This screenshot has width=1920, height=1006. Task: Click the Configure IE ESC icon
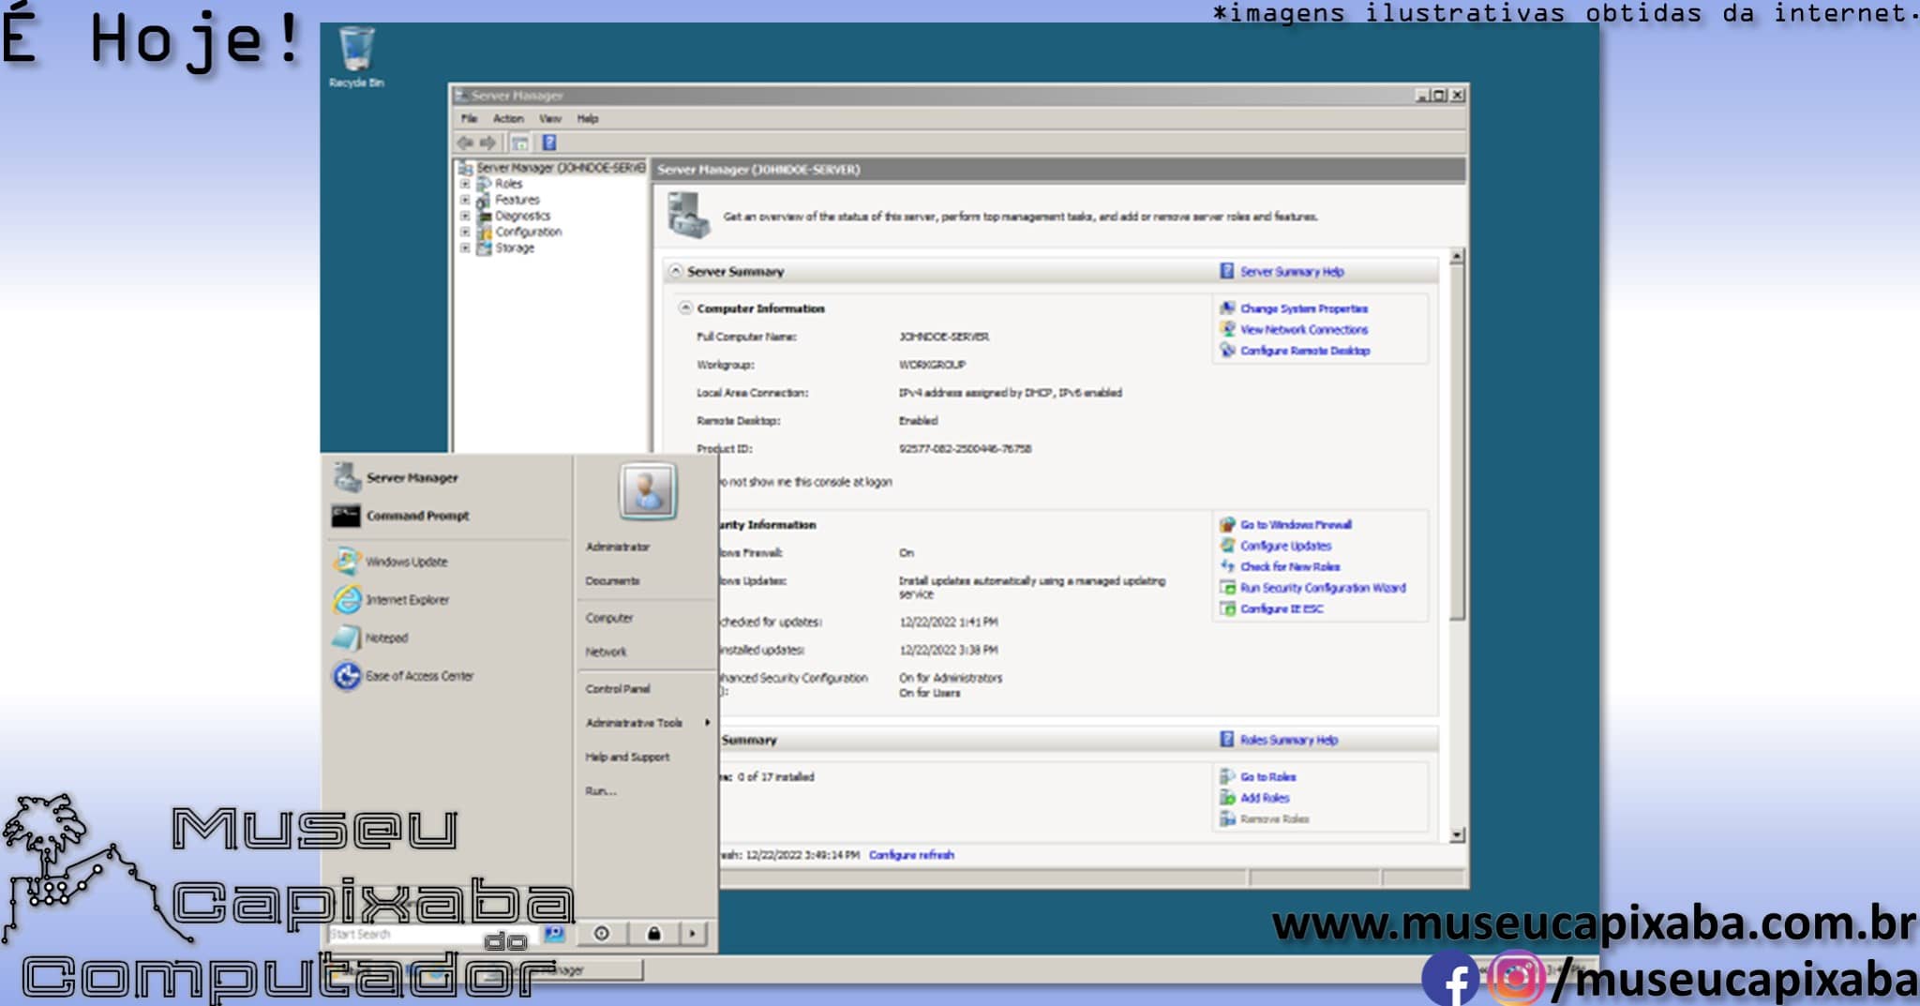(x=1226, y=608)
